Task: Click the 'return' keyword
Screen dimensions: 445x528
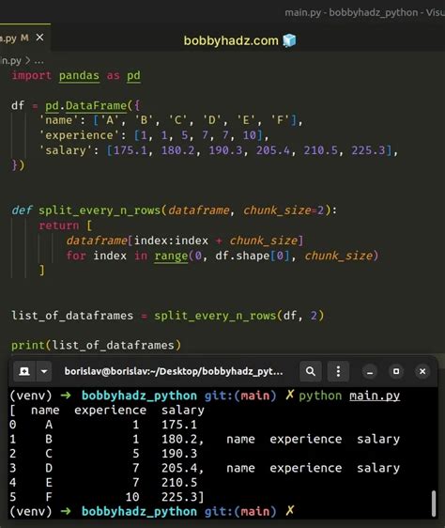Action: [58, 225]
